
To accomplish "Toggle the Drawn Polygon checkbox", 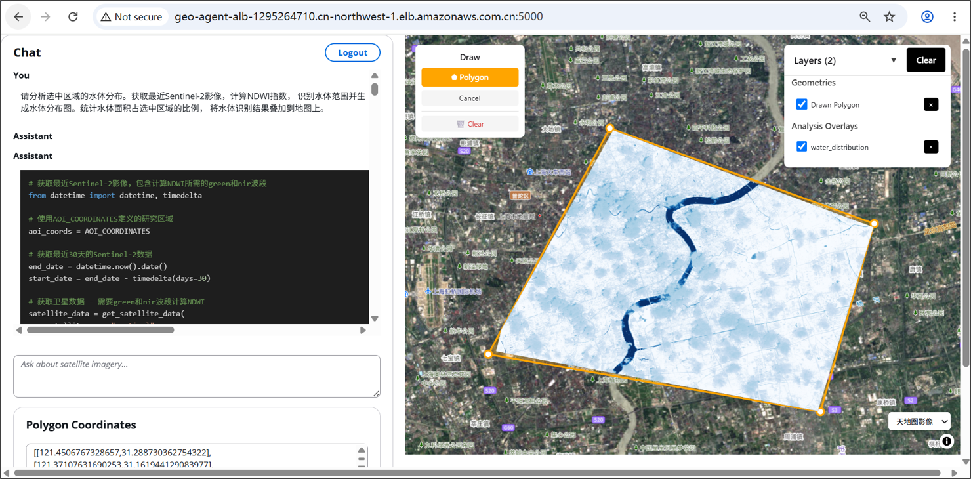I will click(802, 104).
